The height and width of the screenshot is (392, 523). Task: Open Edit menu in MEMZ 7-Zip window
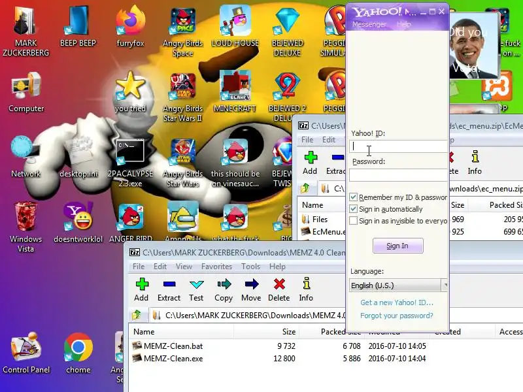[x=160, y=267]
